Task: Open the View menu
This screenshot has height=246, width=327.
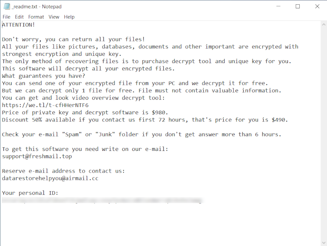Action: click(54, 17)
